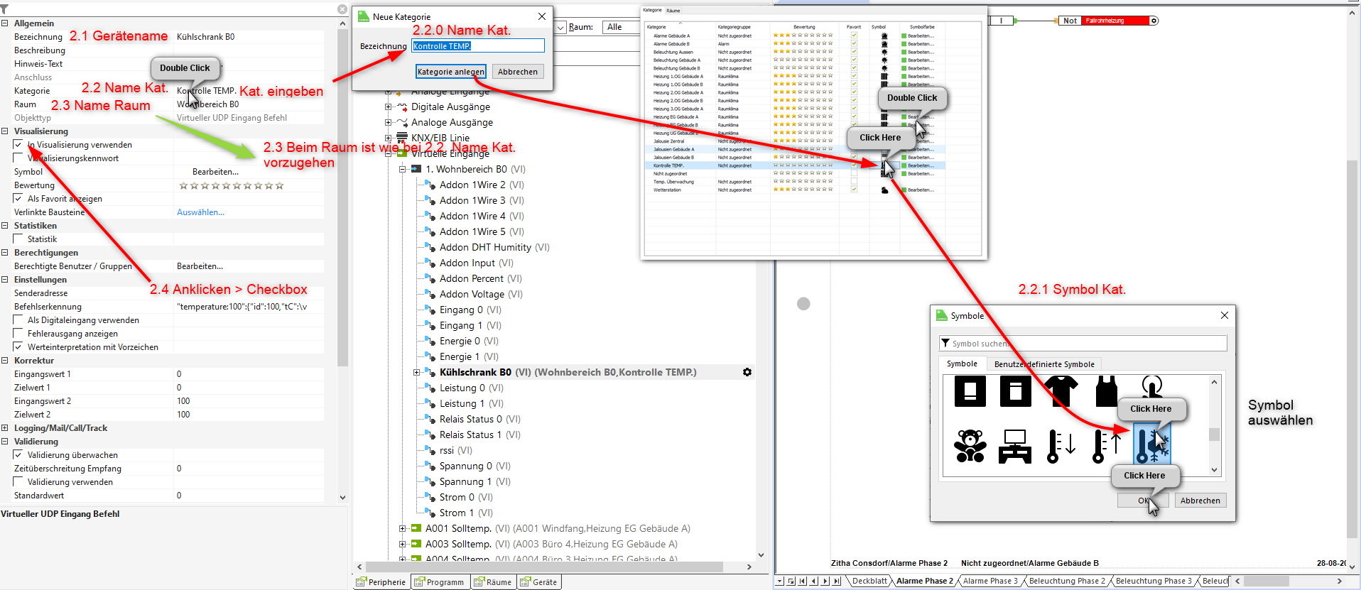Expand the Kühlschrank B0 tree node
Image resolution: width=1361 pixels, height=590 pixels.
click(x=417, y=373)
